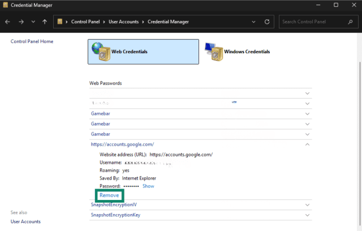Click the https://accounts.google.com/ entry title
362x231 pixels.
[122, 144]
